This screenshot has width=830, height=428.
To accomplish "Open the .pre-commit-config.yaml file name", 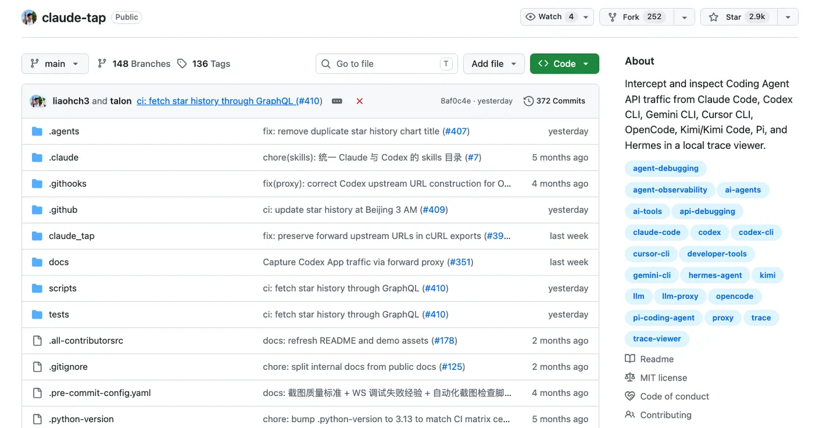I will [x=100, y=392].
